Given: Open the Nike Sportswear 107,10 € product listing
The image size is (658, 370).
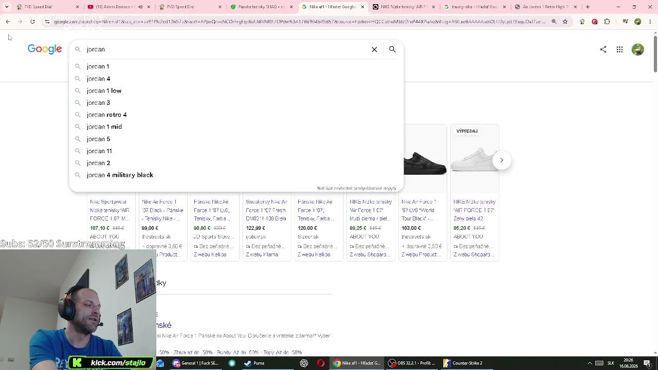Looking at the screenshot, I should point(110,228).
